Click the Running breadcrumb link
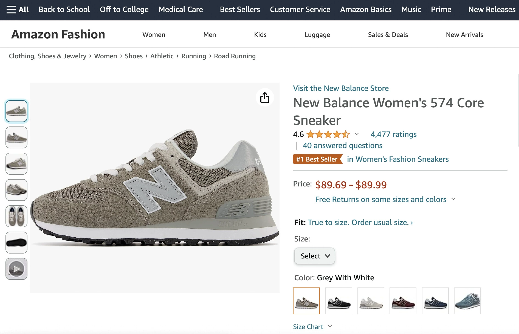 pos(194,56)
